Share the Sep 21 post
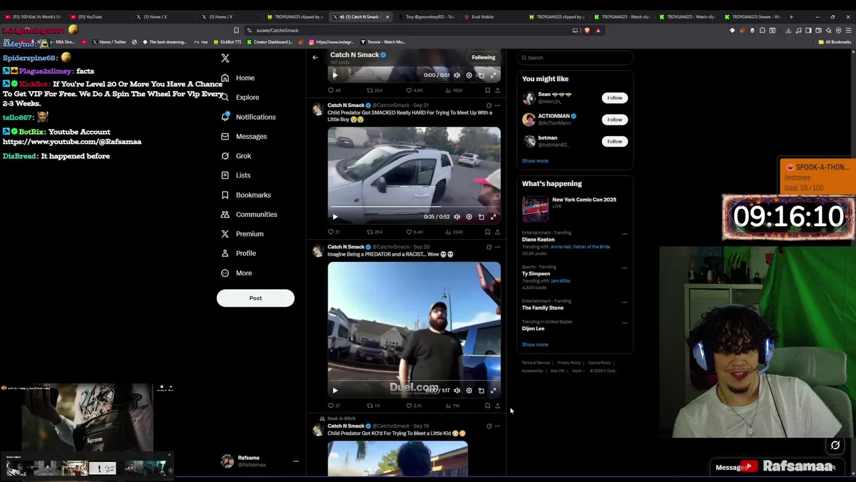The width and height of the screenshot is (856, 482). (497, 232)
